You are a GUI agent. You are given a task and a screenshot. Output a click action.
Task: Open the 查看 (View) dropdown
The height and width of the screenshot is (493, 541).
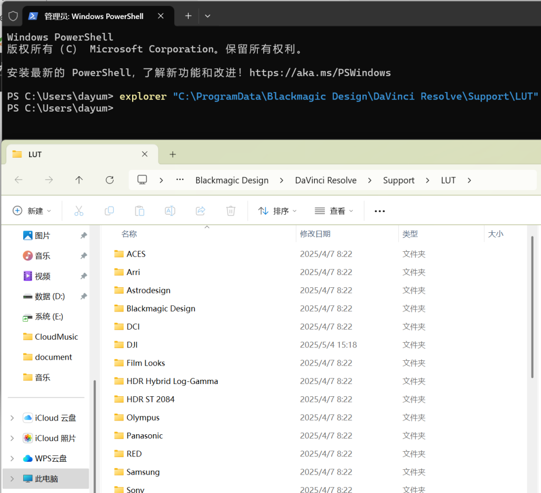334,211
